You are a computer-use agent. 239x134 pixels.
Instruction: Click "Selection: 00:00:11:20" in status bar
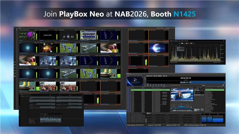tap(173, 125)
